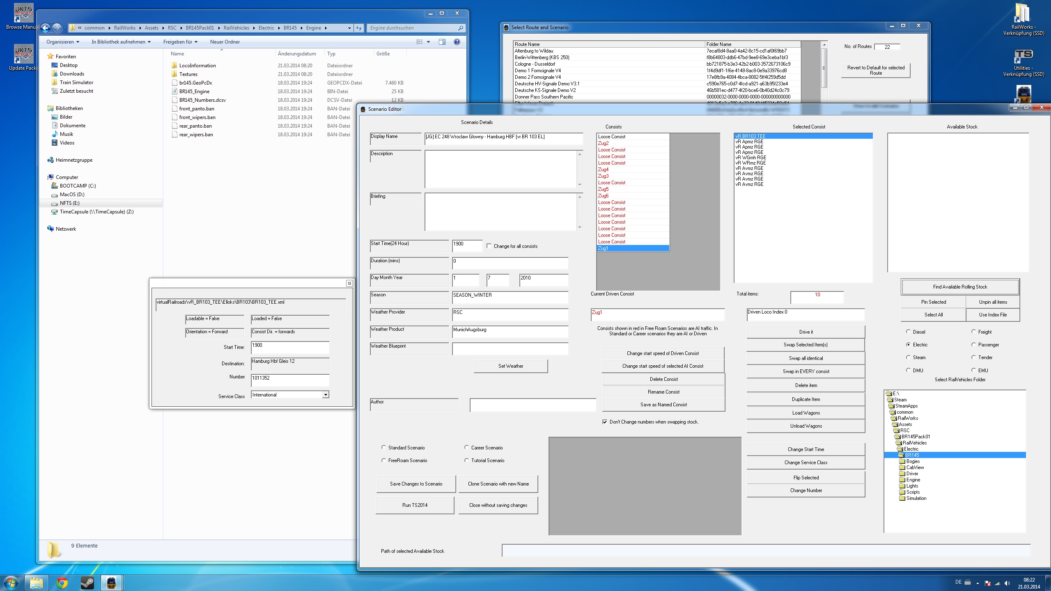Click Find Available Rolling Stock button
This screenshot has width=1051, height=591.
coord(960,287)
